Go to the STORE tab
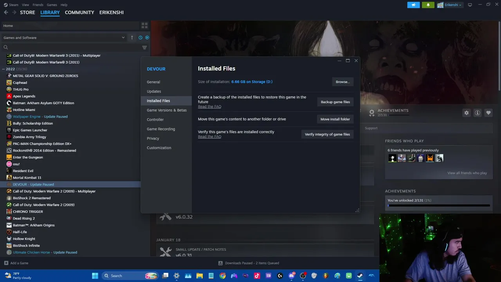Screen dimensions: 501x282 pyautogui.click(x=27, y=13)
